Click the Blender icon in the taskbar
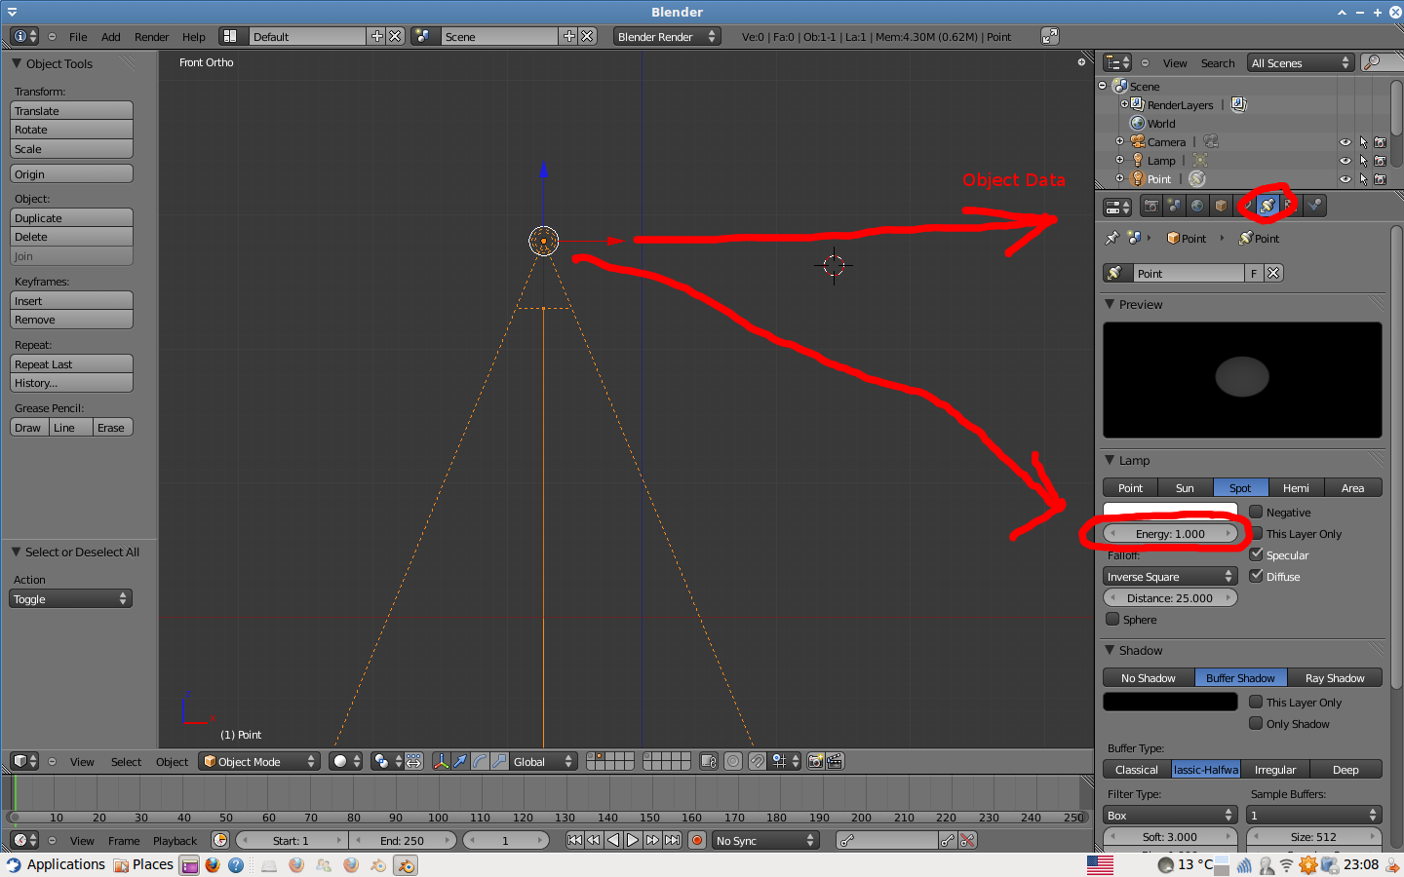 pos(406,865)
